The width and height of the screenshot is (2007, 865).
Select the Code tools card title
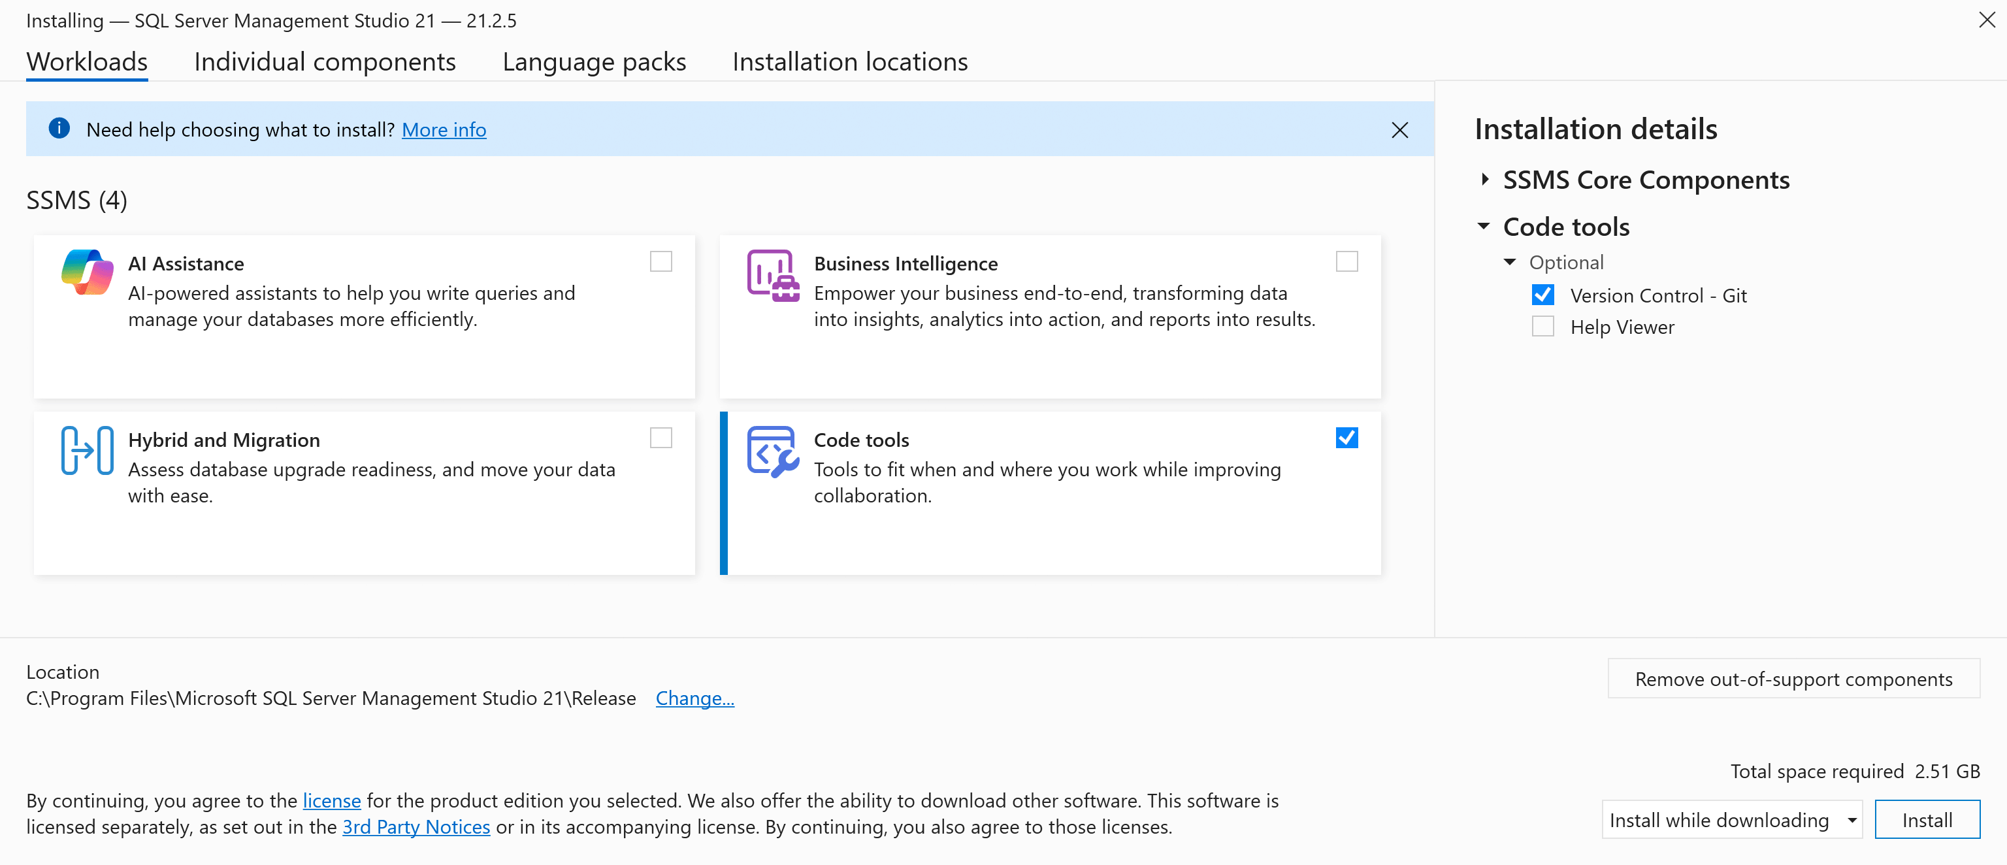click(861, 440)
